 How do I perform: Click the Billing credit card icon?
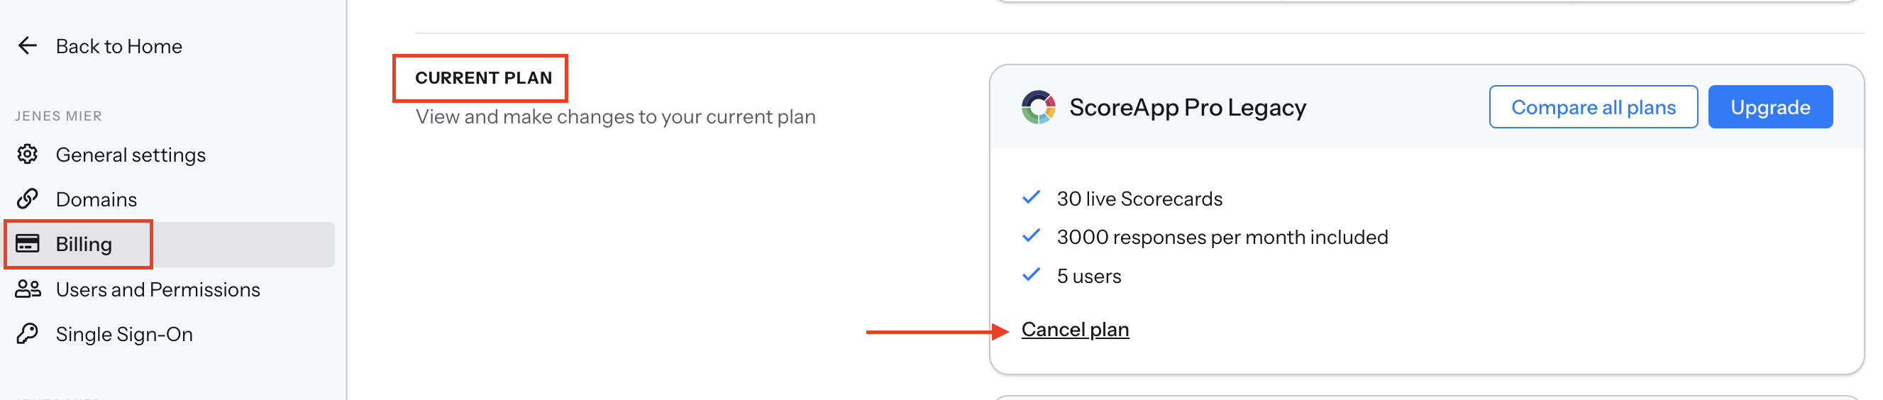tap(28, 243)
